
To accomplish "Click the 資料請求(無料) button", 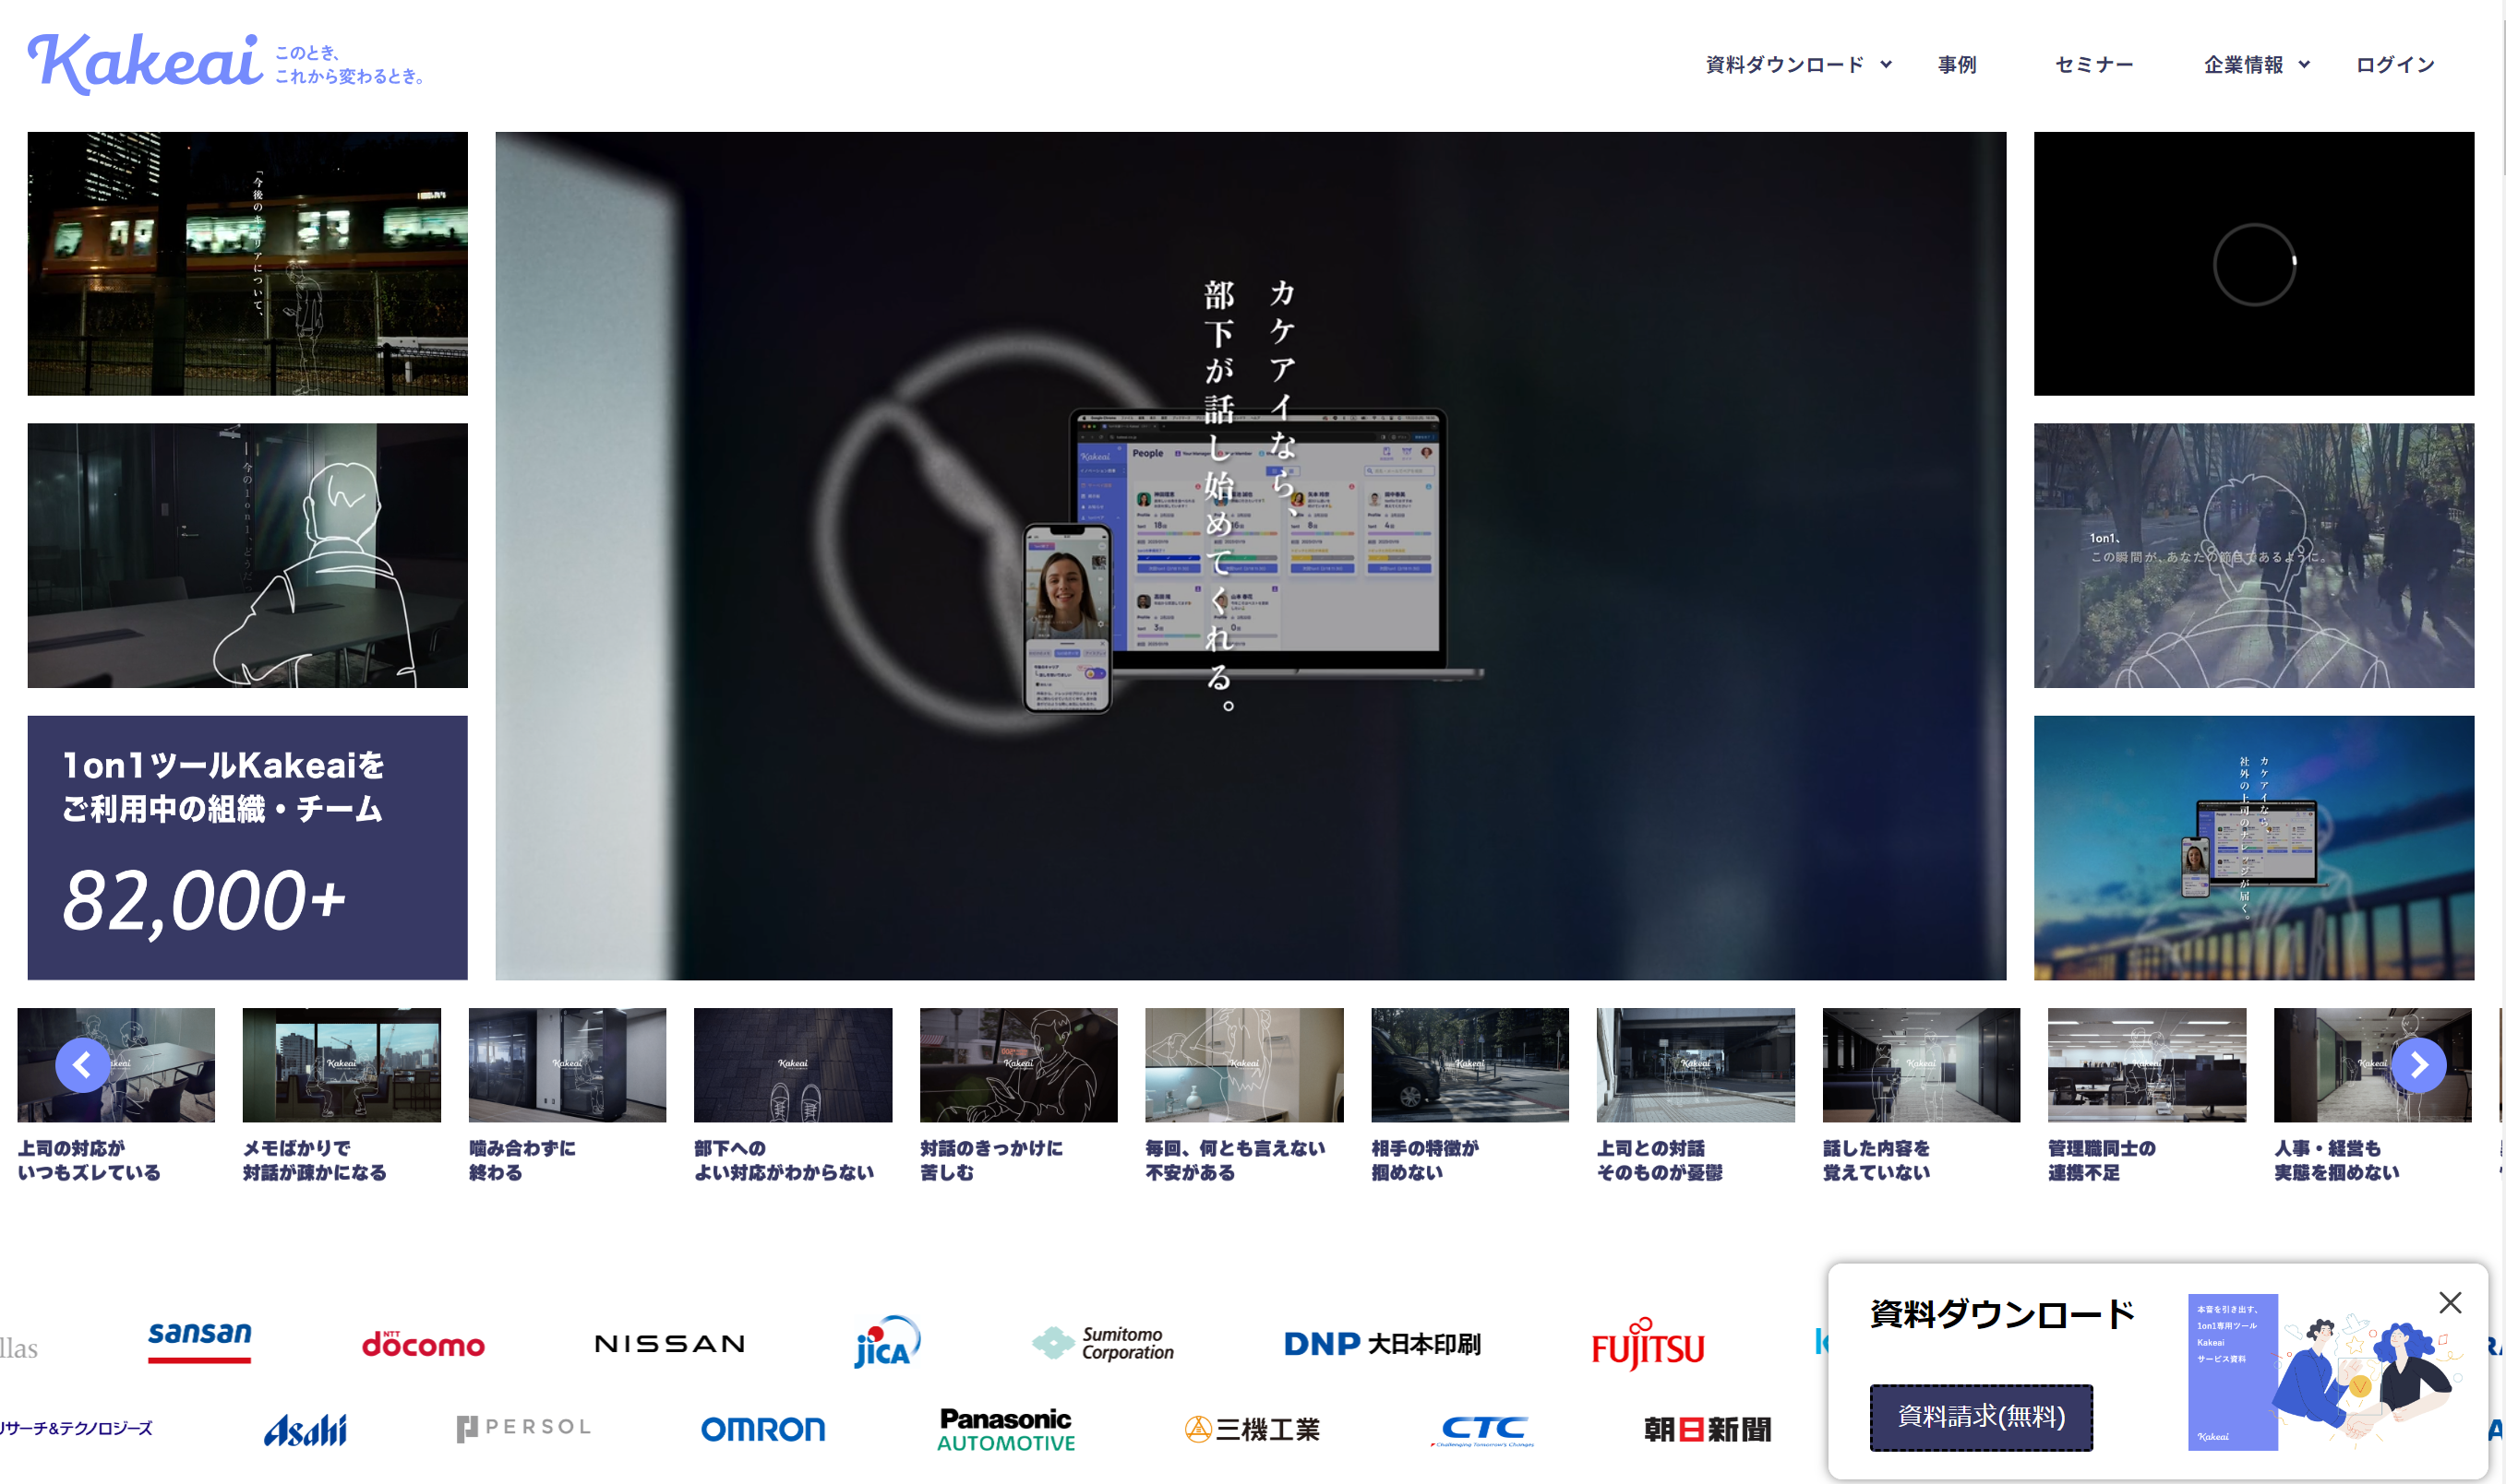I will coord(1981,1416).
